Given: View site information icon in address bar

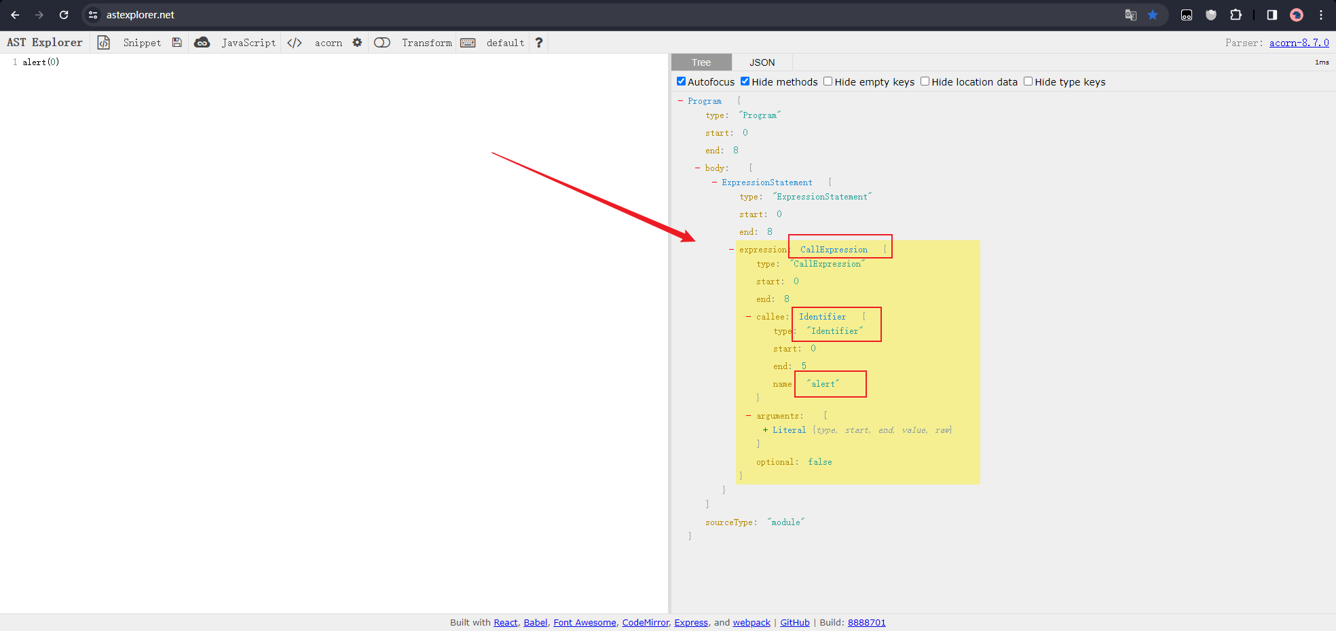Looking at the screenshot, I should (x=93, y=15).
